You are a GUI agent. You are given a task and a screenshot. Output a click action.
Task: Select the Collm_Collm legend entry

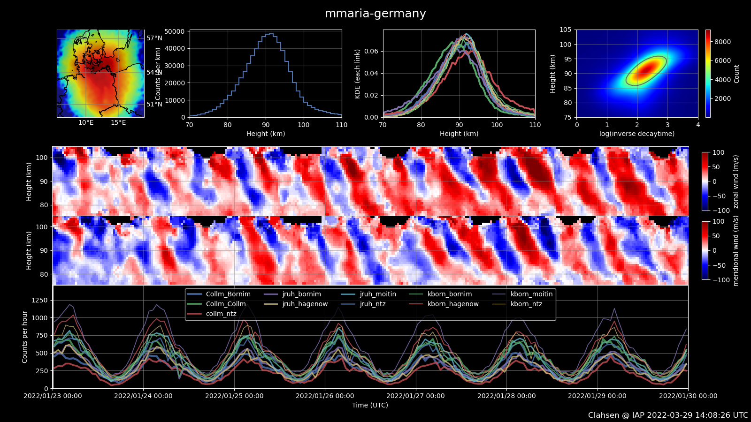tap(216, 304)
